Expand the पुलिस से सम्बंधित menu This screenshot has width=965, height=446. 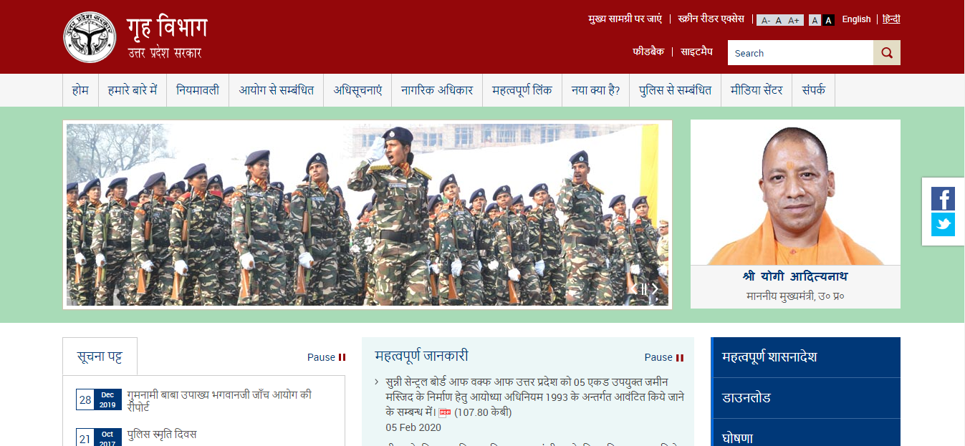(675, 90)
